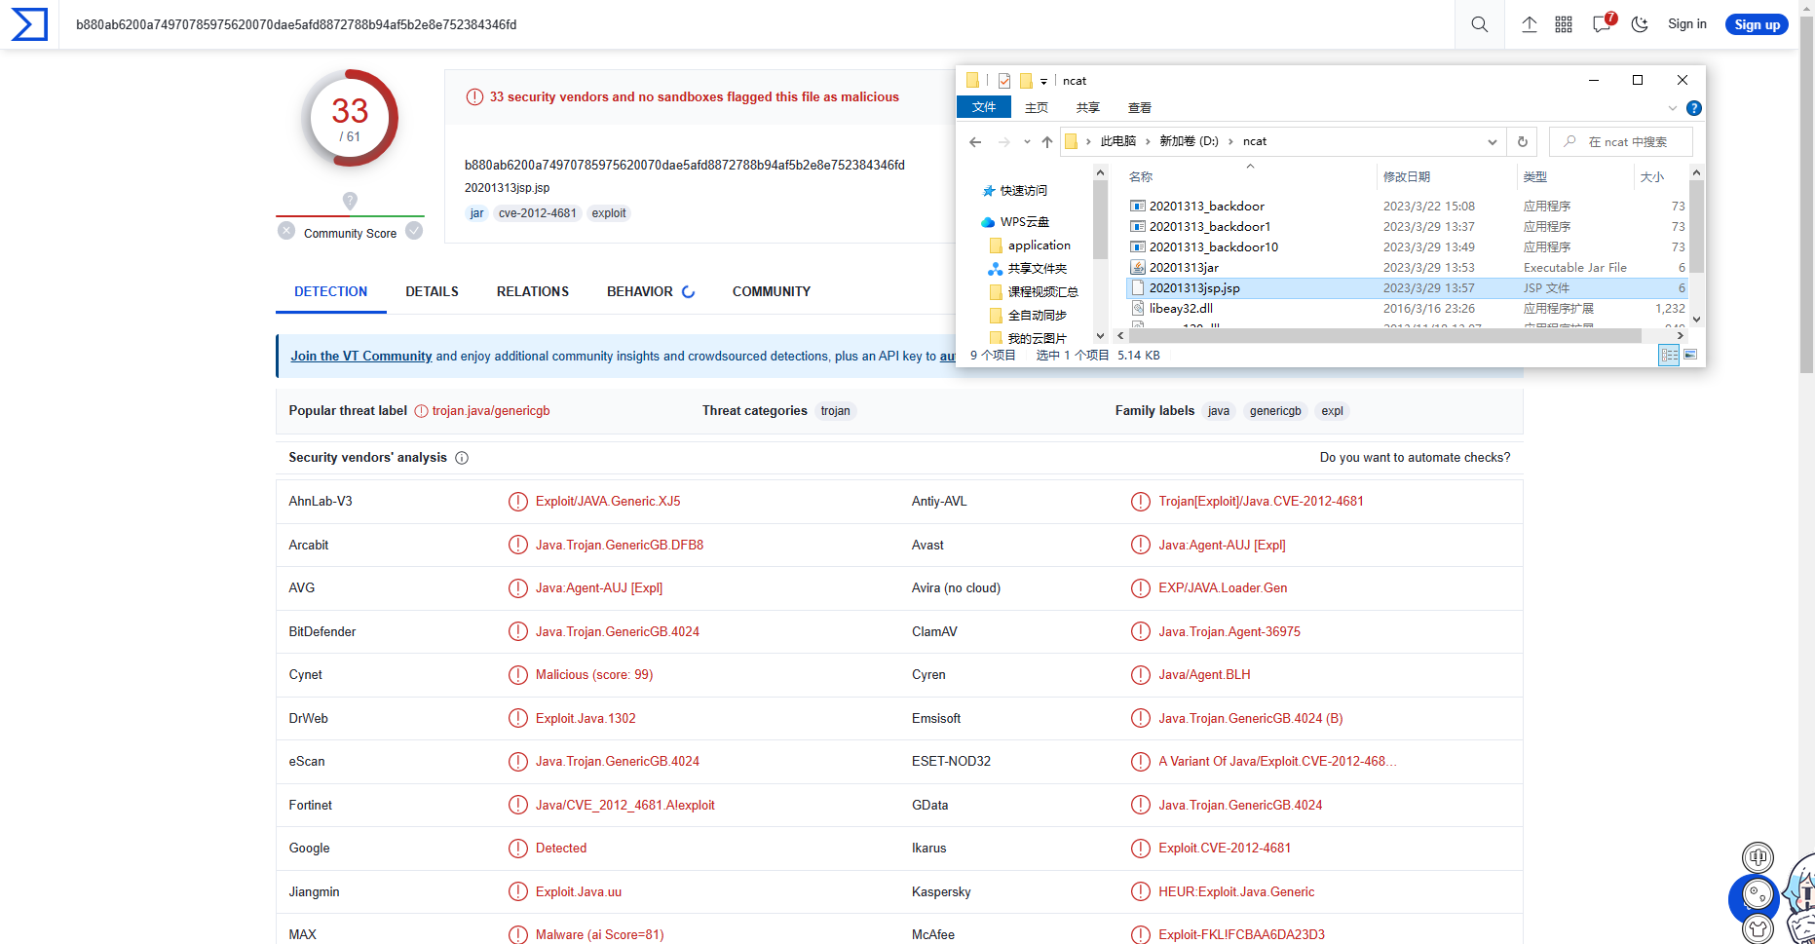This screenshot has height=944, width=1815.
Task: Open the RELATIONS tab
Action: click(x=533, y=291)
